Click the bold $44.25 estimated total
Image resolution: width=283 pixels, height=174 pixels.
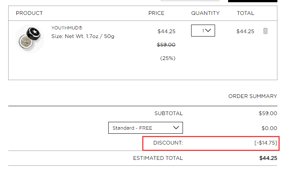tap(268, 158)
